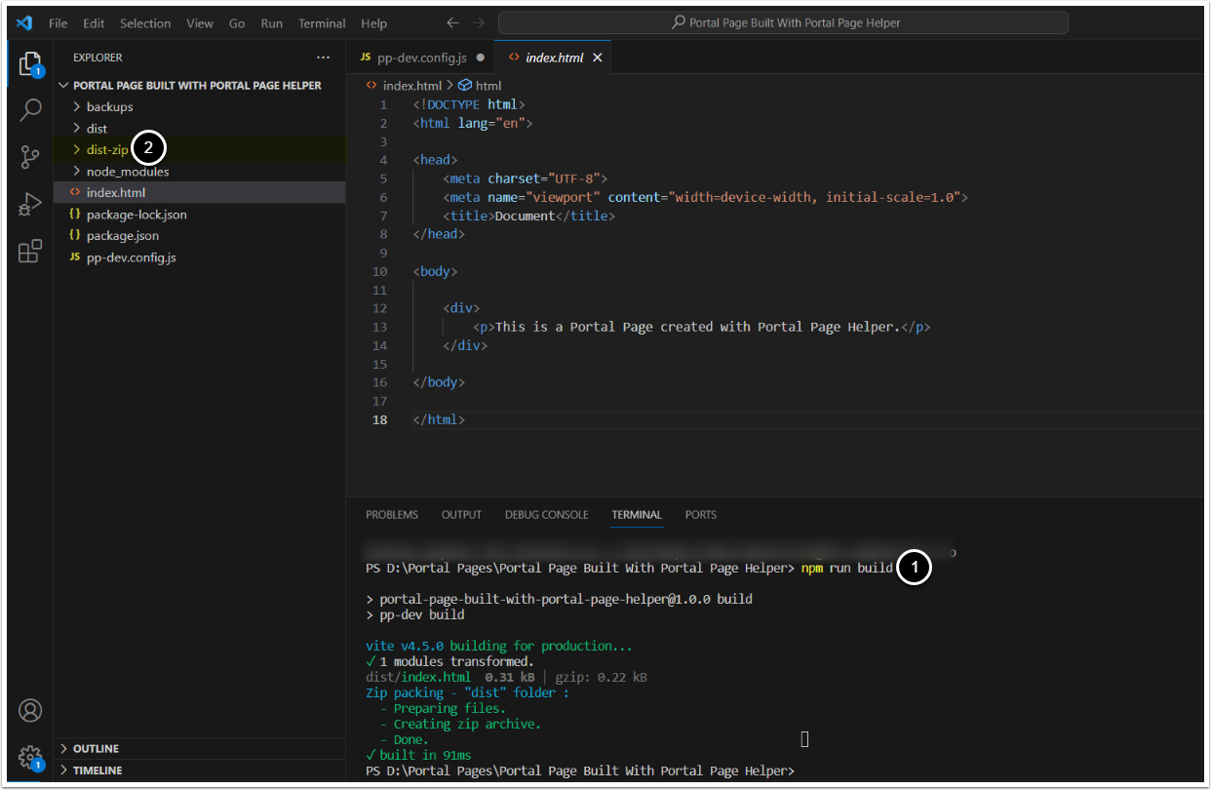This screenshot has height=790, width=1211.
Task: Open the Search view in activity bar
Action: (30, 110)
